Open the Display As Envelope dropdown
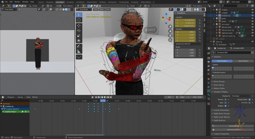This screenshot has width=255, height=139. [x=241, y=96]
